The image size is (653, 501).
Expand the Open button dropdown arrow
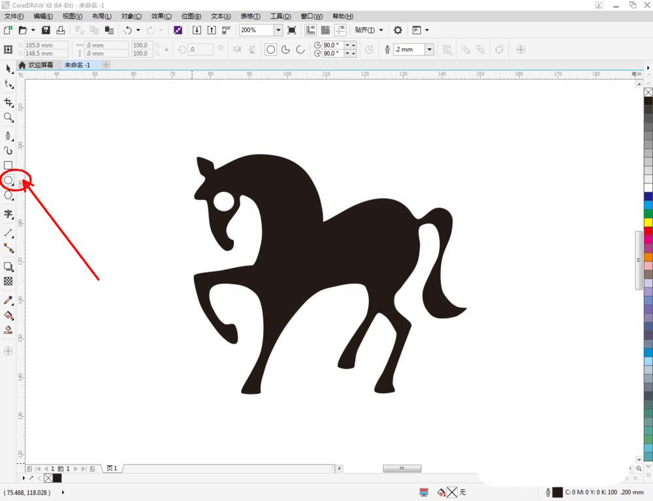[33, 30]
